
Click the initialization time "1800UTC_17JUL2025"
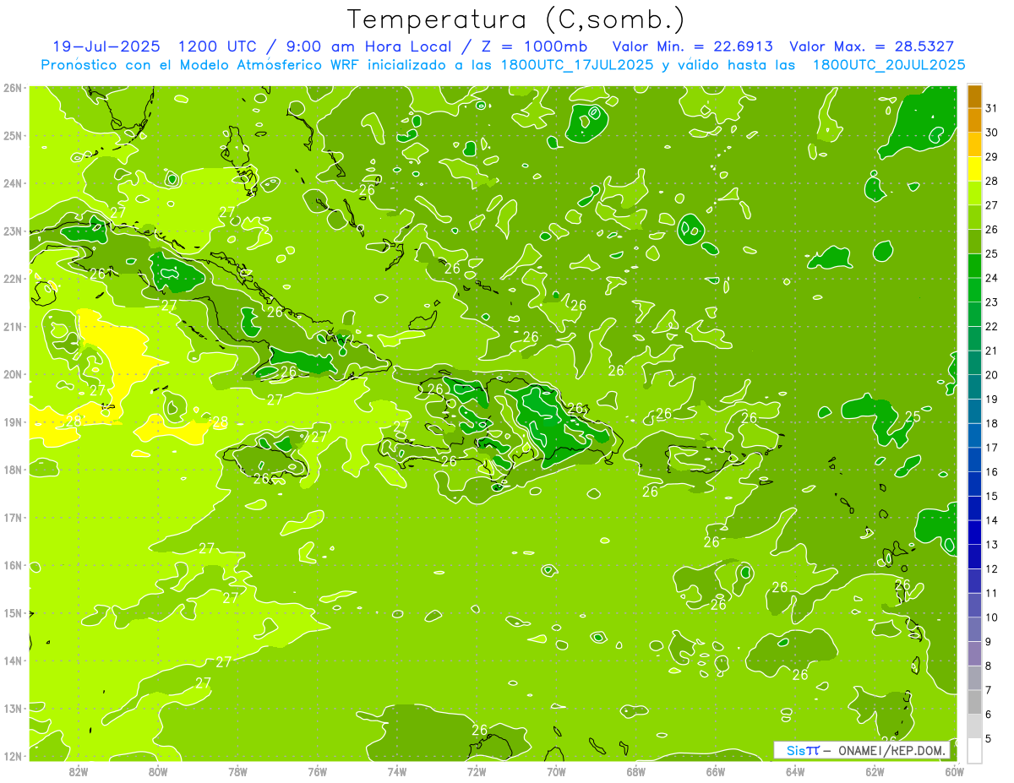pyautogui.click(x=577, y=65)
